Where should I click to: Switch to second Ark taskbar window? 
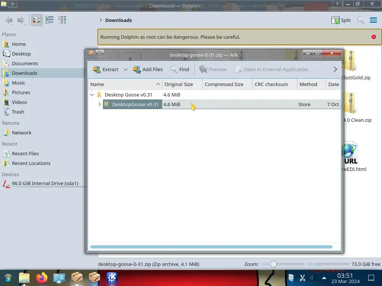(x=94, y=278)
